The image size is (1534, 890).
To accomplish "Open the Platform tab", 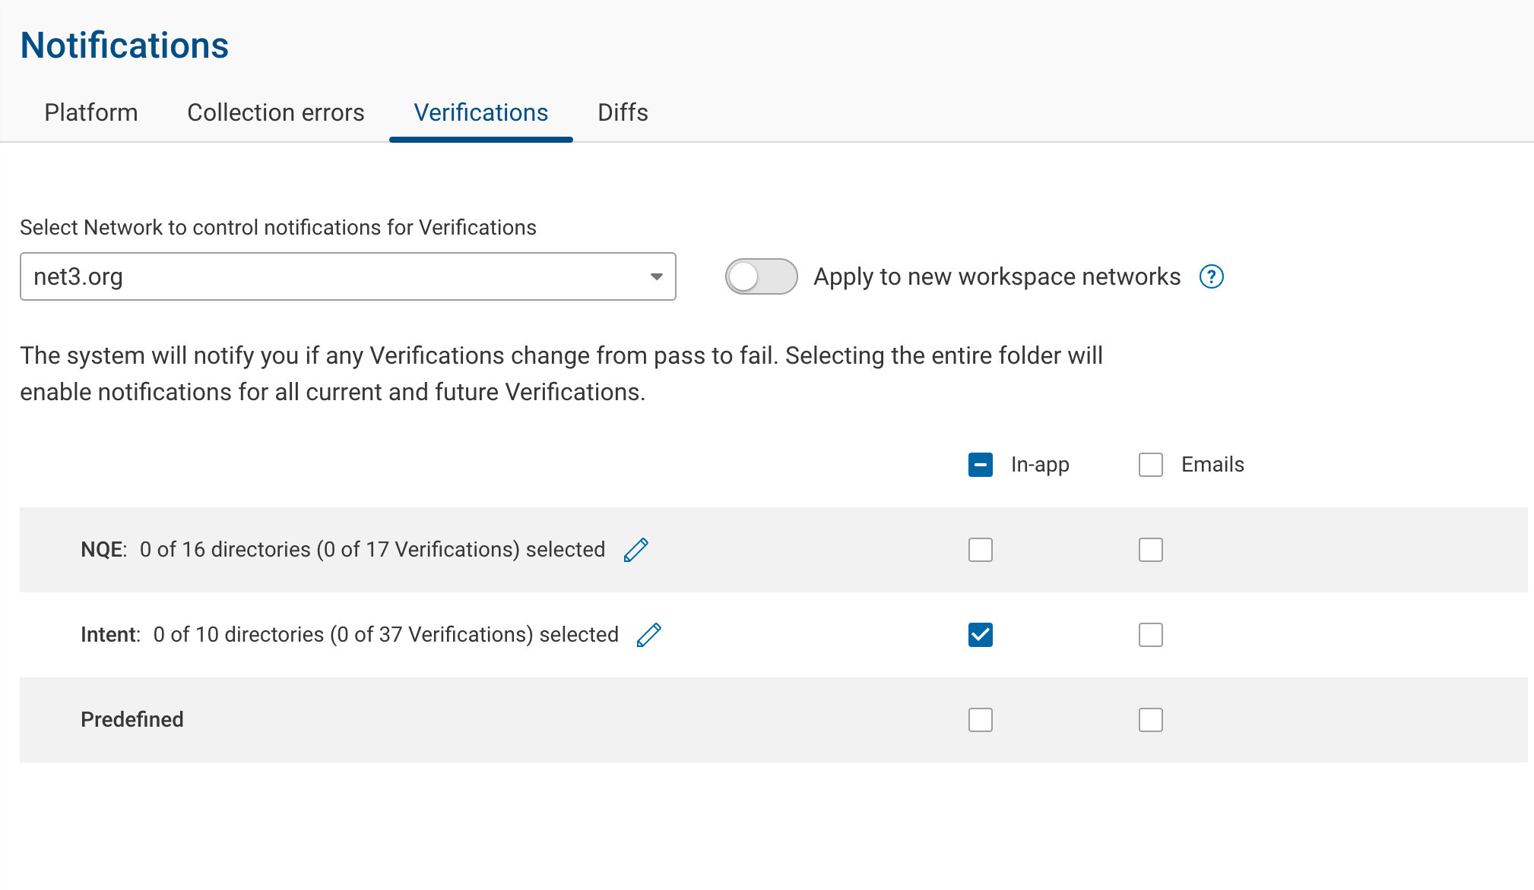I will point(91,112).
